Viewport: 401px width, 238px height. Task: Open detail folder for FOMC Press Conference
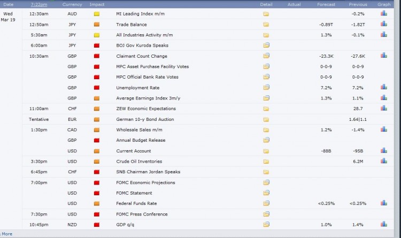(x=266, y=214)
